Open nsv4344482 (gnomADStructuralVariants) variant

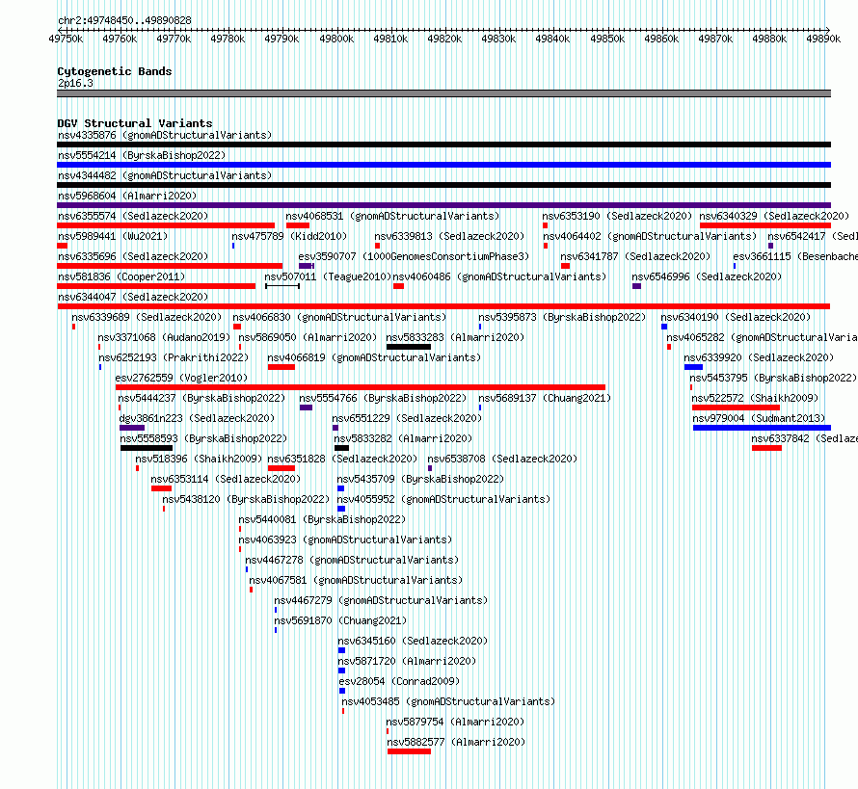(x=165, y=175)
